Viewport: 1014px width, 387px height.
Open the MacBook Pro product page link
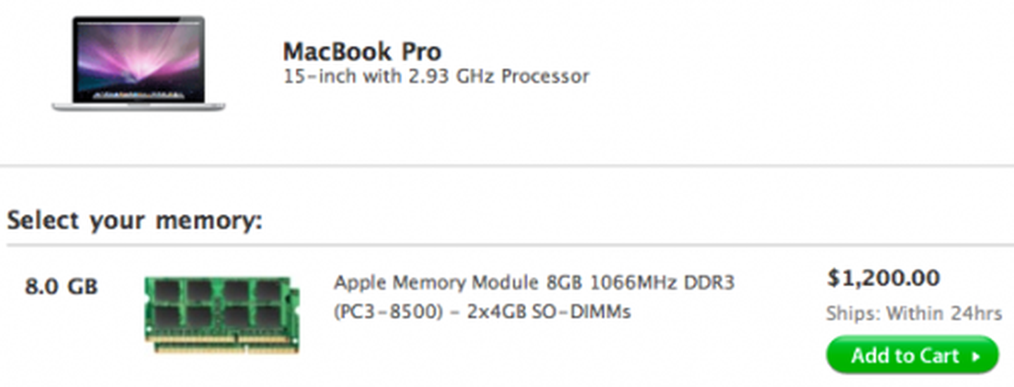363,51
